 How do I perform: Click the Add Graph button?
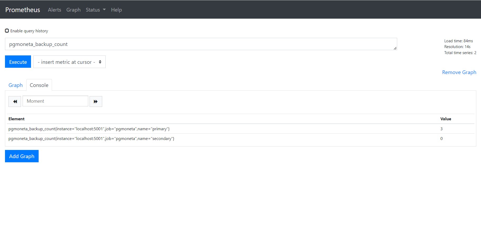[22, 156]
